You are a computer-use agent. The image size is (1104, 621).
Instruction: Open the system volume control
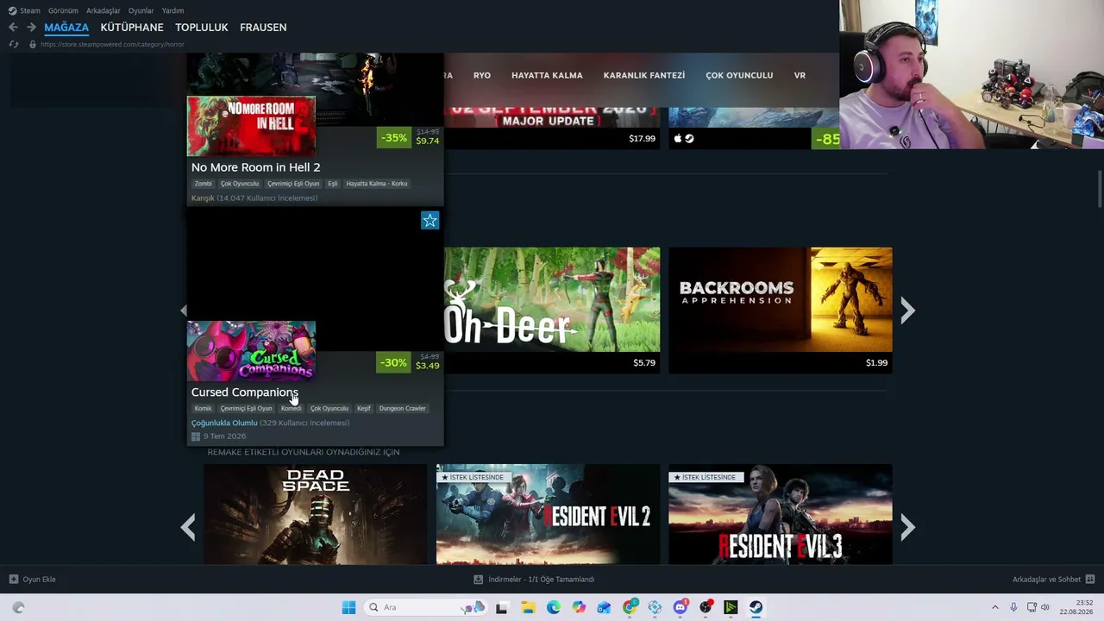point(1045,607)
